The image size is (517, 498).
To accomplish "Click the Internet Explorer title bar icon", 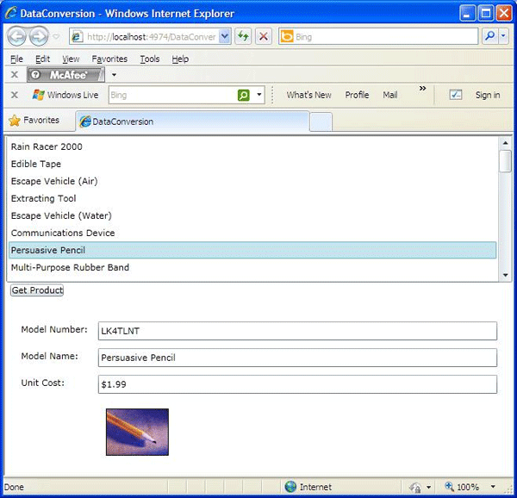I will [x=11, y=13].
